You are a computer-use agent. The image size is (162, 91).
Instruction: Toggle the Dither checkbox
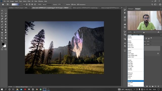tap(72, 5)
